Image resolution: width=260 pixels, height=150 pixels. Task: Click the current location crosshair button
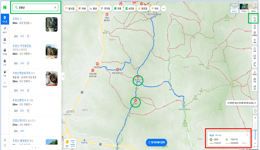pyautogui.click(x=255, y=111)
